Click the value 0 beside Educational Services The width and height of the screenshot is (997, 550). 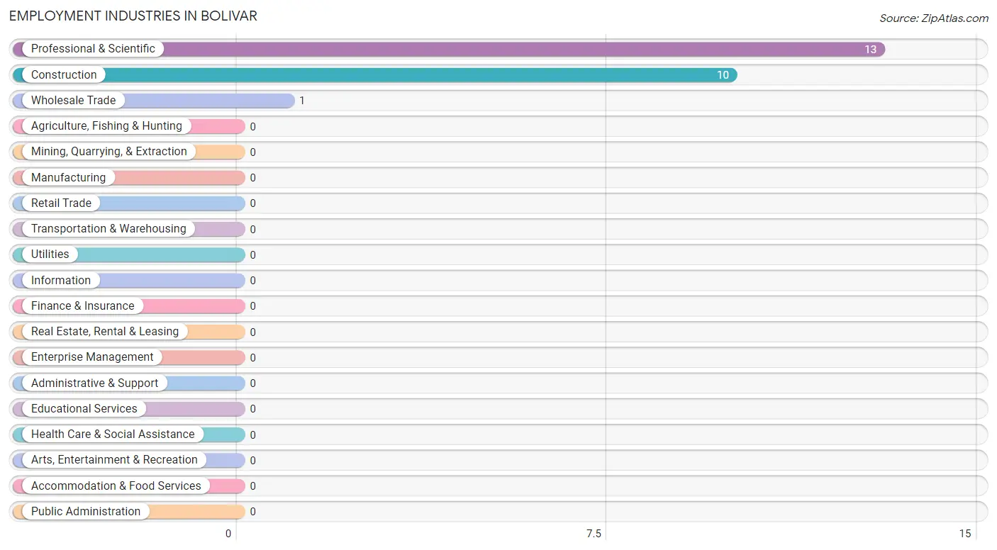[252, 409]
